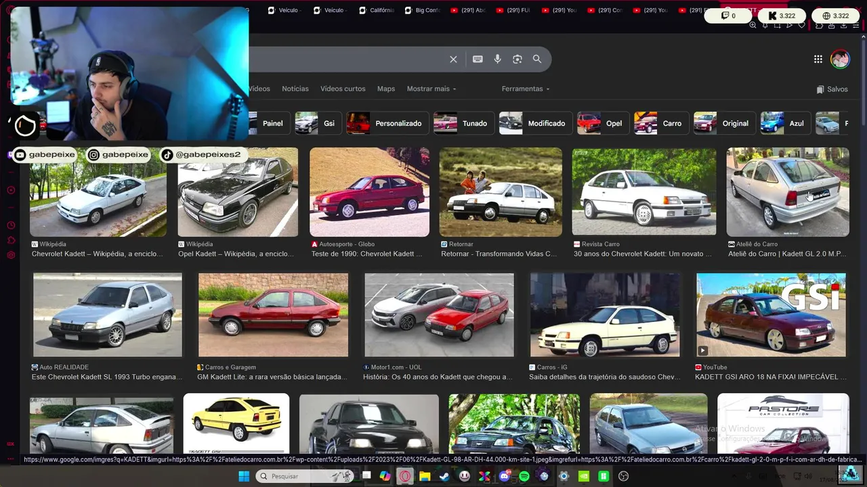This screenshot has width=867, height=487.
Task: Switch to the Notícias tab
Action: (295, 89)
